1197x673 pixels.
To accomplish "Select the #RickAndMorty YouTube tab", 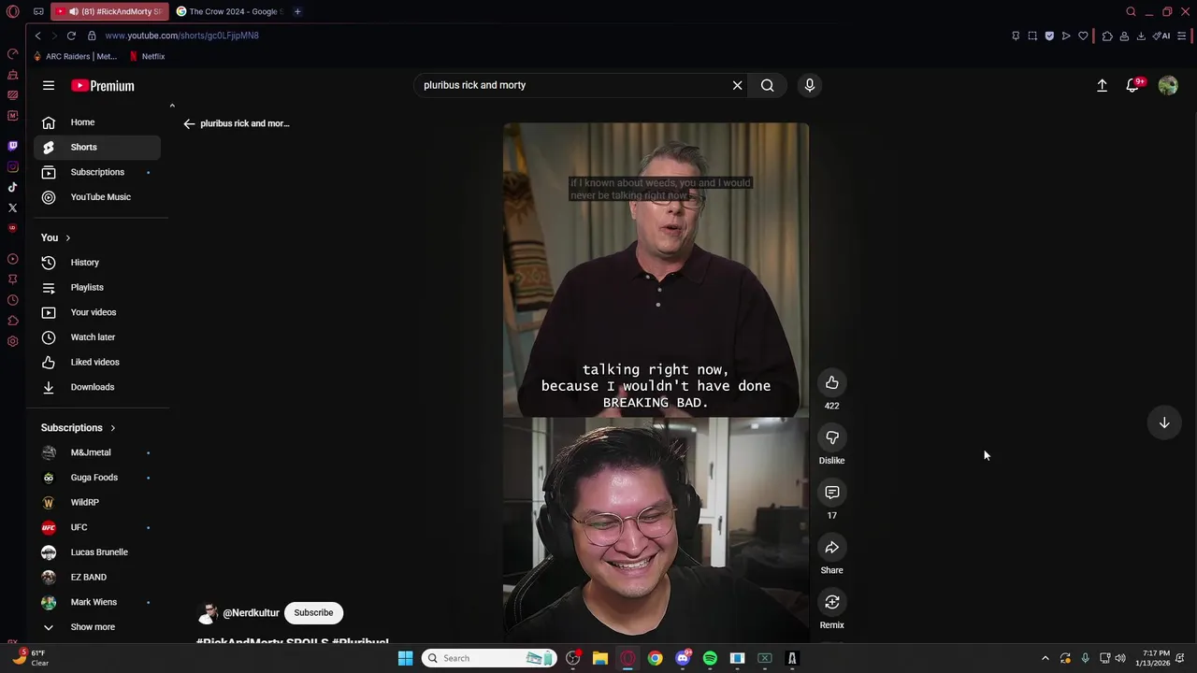I will pyautogui.click(x=110, y=11).
